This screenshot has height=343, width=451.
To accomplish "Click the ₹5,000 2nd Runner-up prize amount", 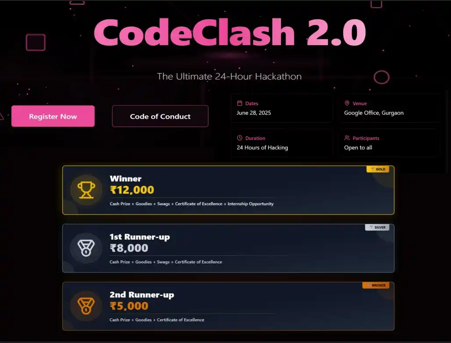I will [x=129, y=306].
